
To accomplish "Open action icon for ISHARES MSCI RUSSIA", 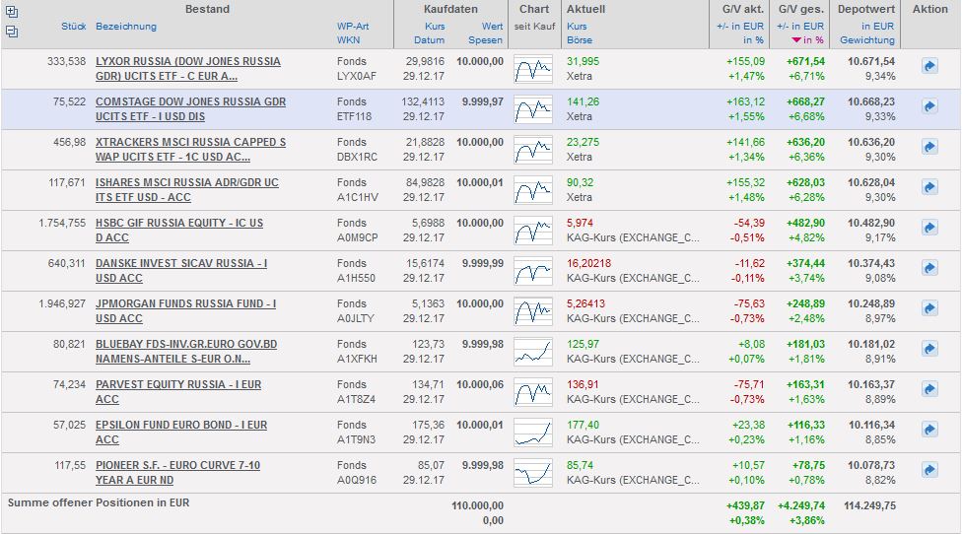I will [929, 186].
